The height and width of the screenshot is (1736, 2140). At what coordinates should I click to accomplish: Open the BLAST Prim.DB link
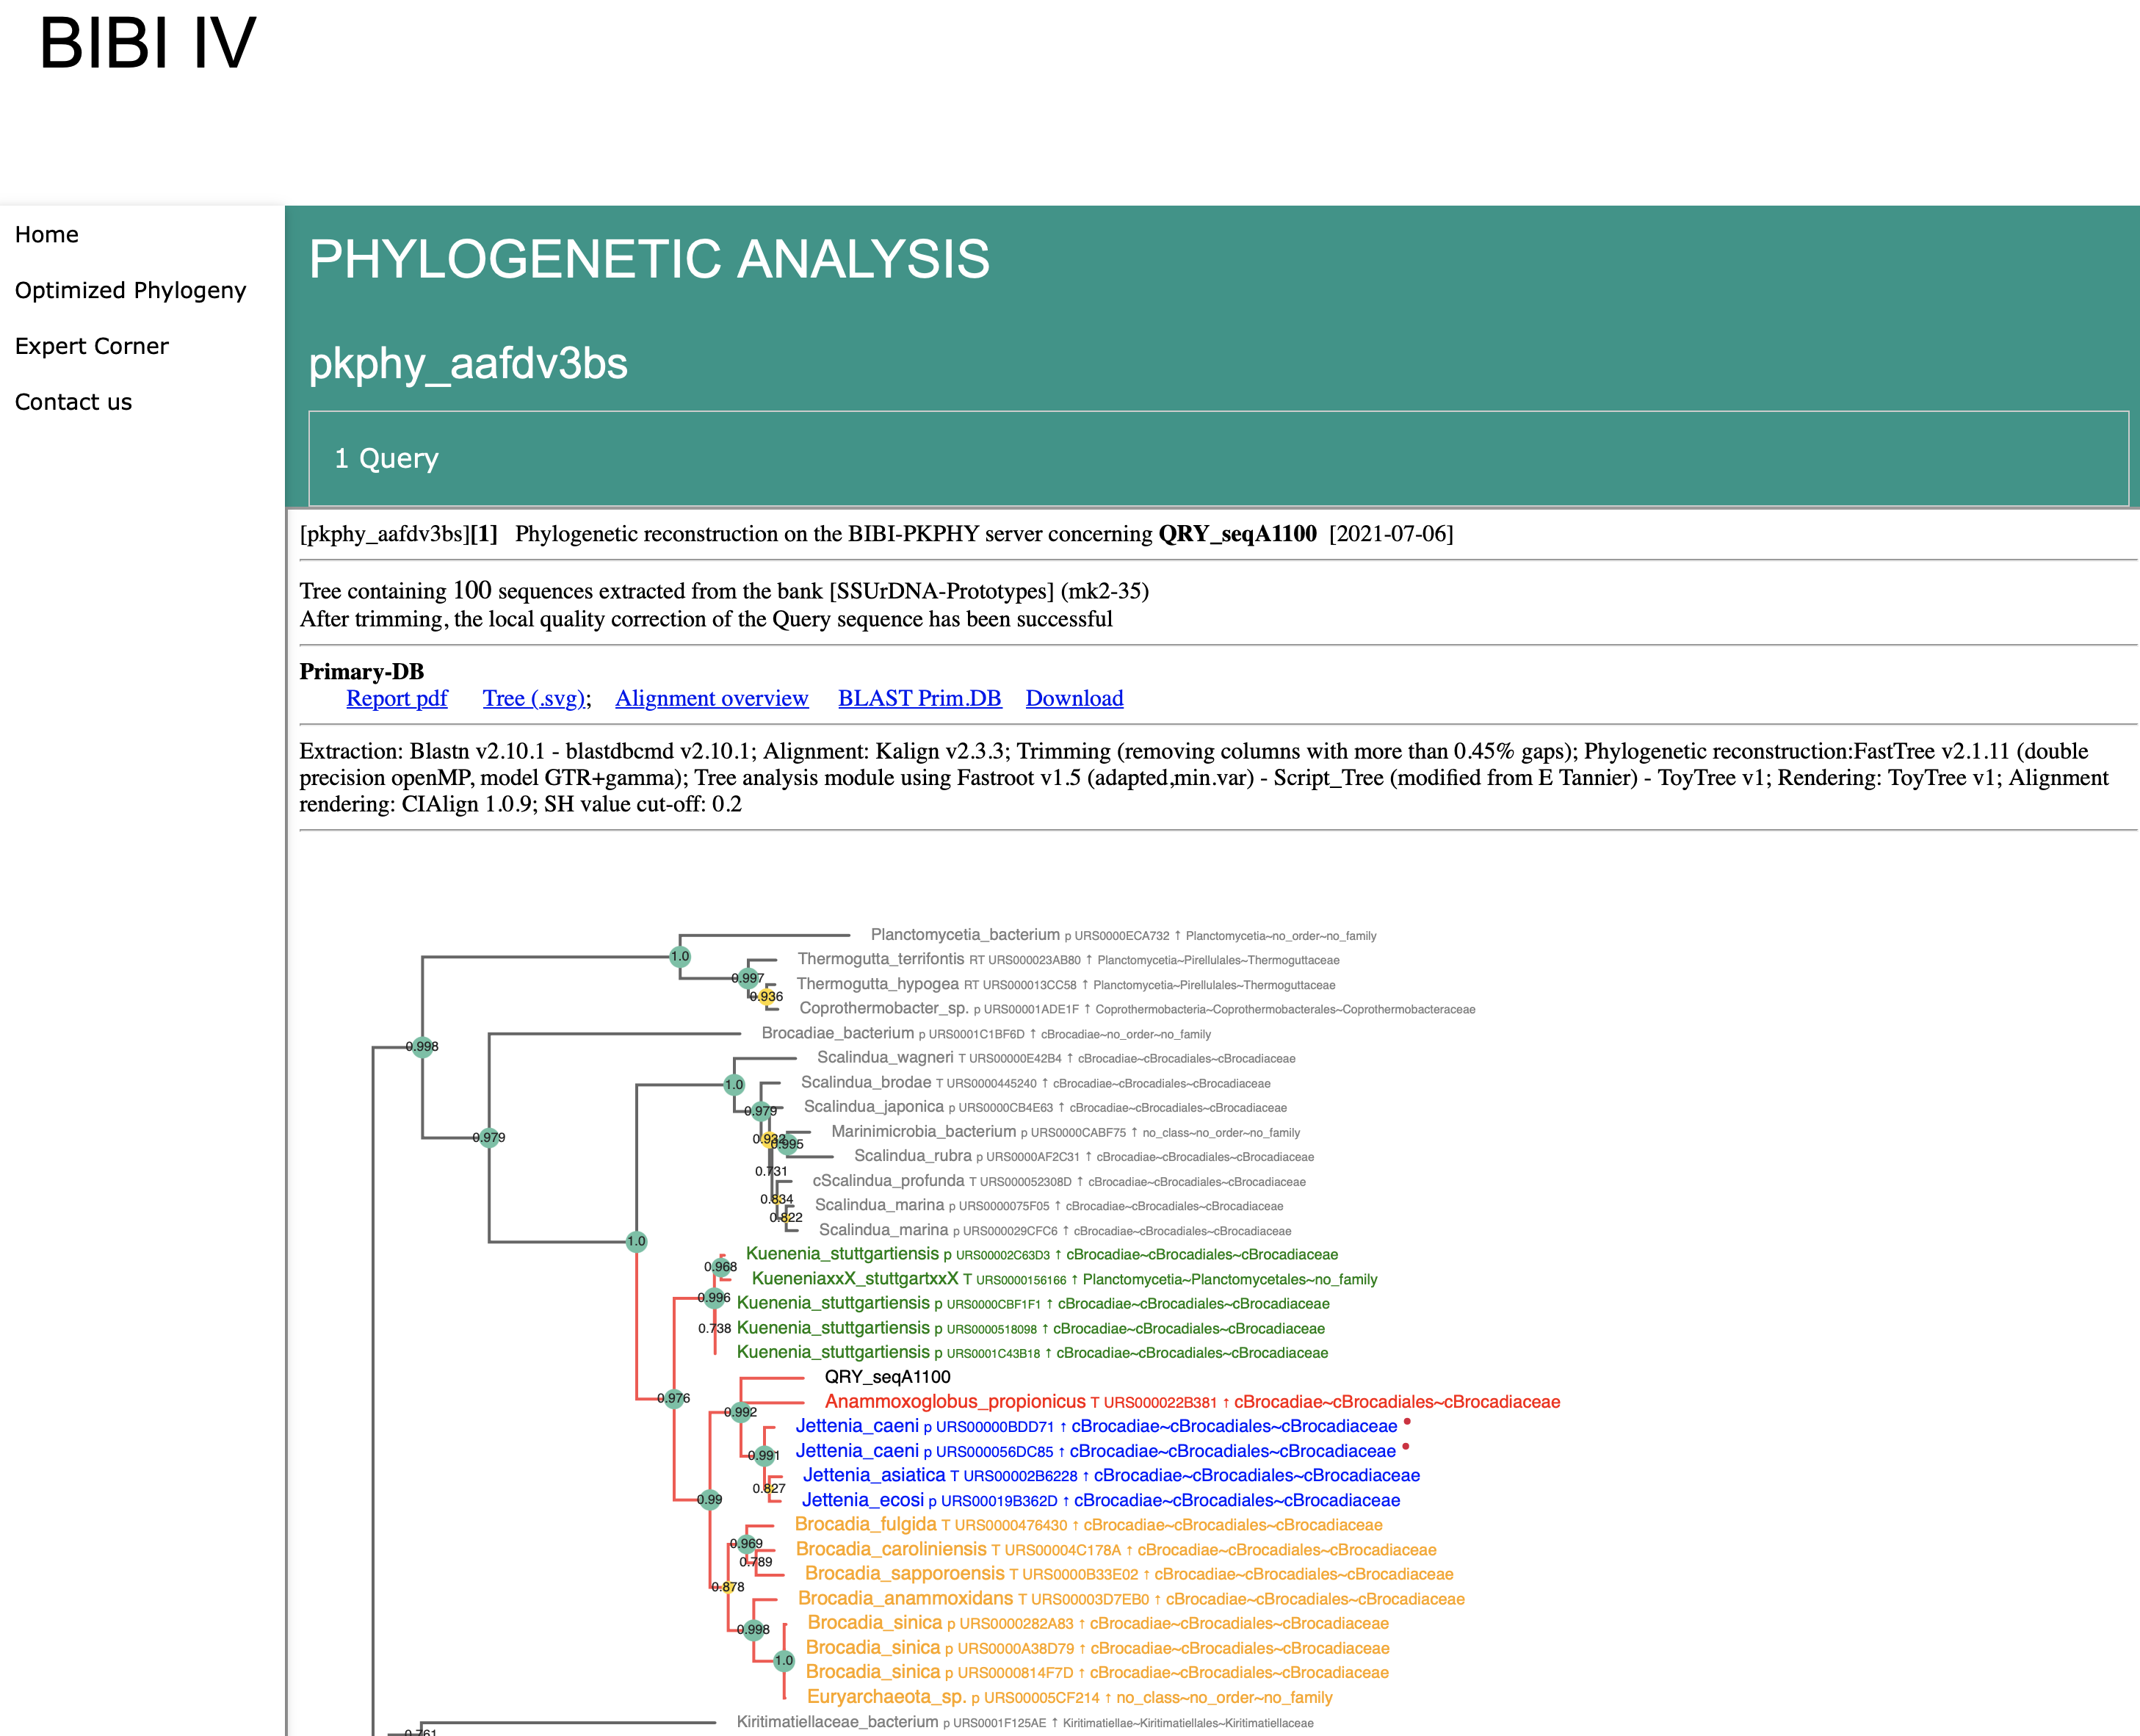click(918, 695)
